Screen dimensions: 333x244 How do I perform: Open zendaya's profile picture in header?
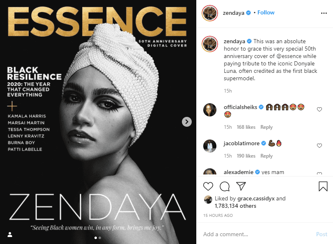point(210,13)
